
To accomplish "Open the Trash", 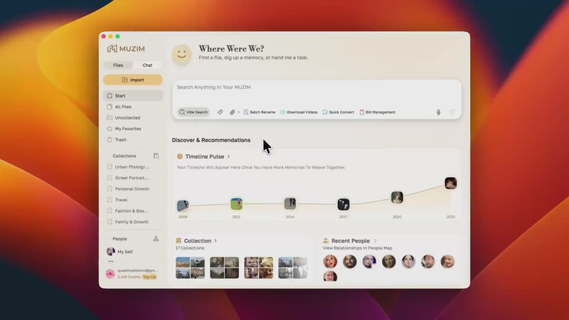I will pos(133,139).
